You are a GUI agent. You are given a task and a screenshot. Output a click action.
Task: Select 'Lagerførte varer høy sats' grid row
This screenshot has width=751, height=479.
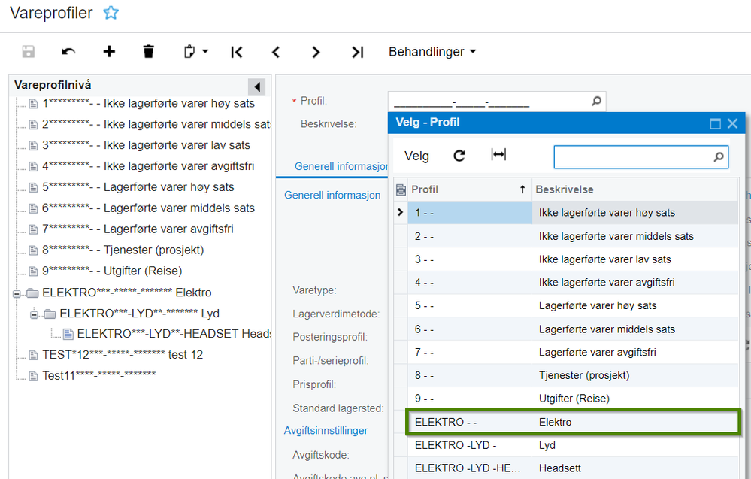(x=565, y=305)
